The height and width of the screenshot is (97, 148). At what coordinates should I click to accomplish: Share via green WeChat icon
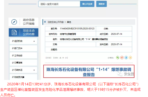[x=118, y=57]
